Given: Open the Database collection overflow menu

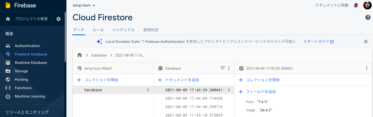Looking at the screenshot, I should [x=229, y=68].
